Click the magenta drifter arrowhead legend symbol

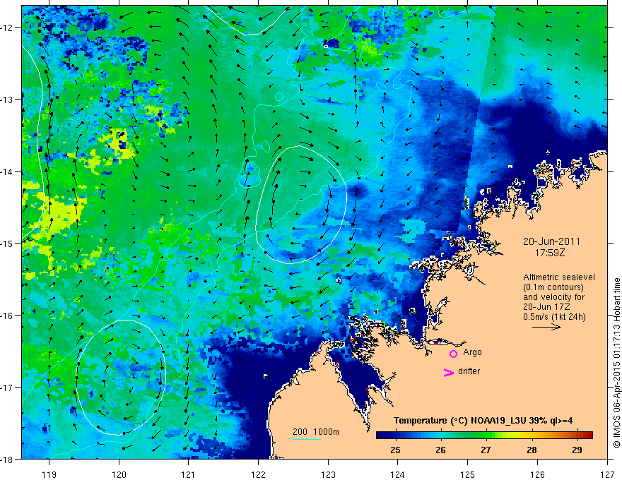448,372
